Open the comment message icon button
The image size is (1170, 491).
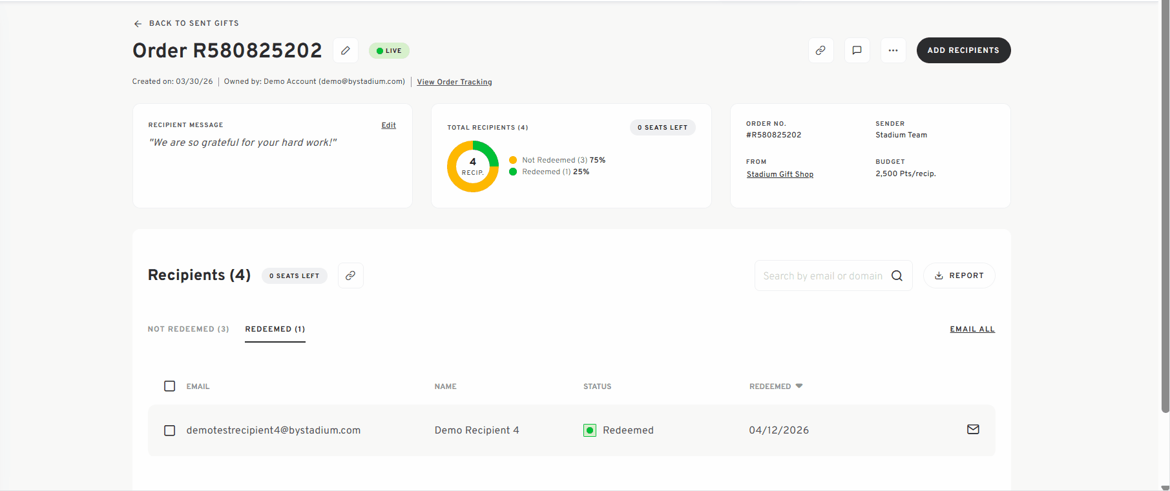[857, 50]
